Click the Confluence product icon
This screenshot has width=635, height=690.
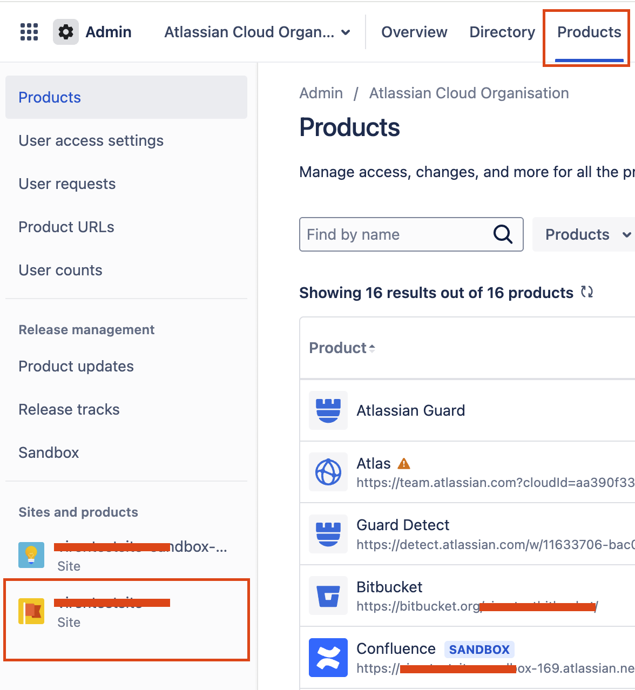point(328,658)
